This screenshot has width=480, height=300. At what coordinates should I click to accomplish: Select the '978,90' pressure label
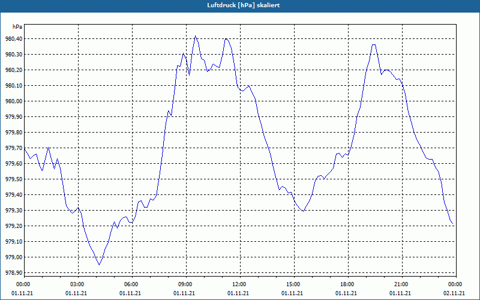point(14,273)
